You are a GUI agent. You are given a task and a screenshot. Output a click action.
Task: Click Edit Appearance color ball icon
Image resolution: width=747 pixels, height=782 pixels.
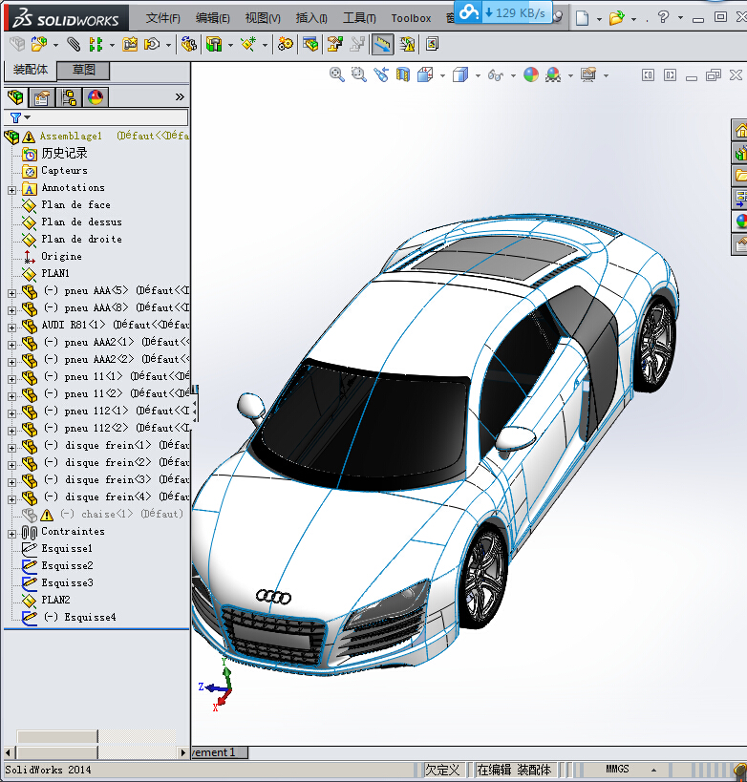[530, 74]
